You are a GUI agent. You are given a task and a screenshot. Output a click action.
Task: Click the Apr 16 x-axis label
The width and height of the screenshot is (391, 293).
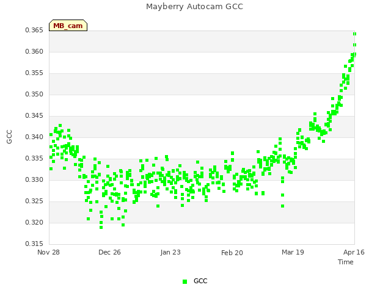point(354,252)
